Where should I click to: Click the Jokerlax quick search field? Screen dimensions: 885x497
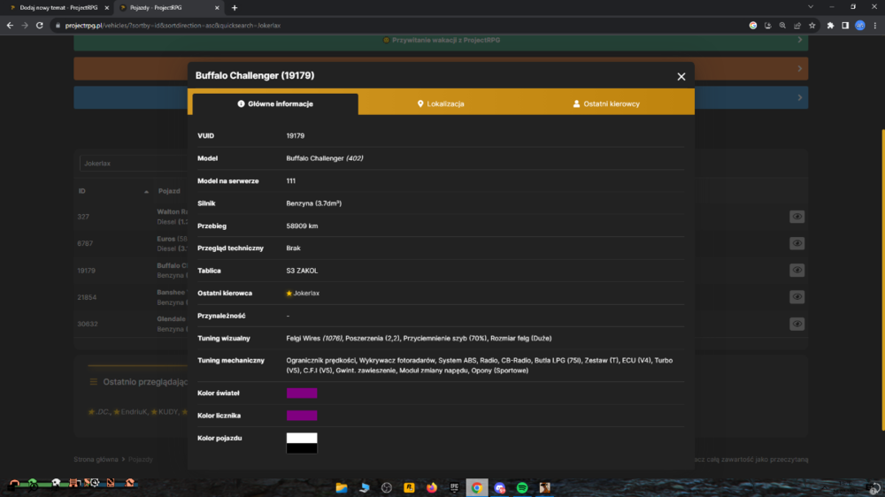pyautogui.click(x=134, y=164)
